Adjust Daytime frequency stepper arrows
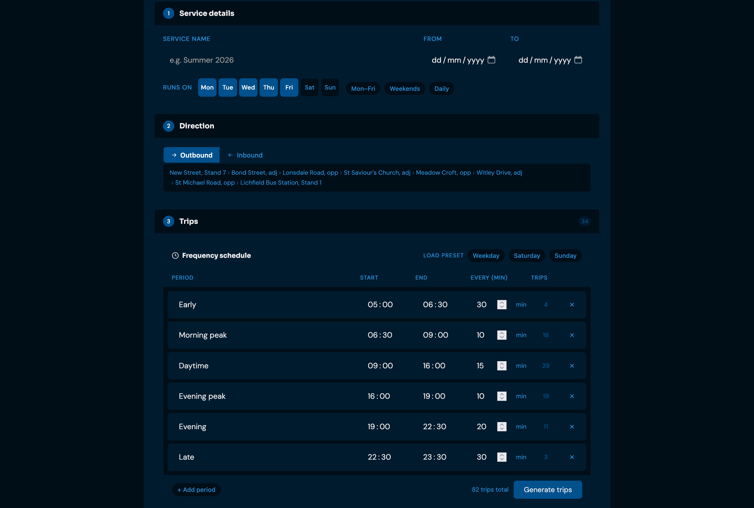 (502, 366)
